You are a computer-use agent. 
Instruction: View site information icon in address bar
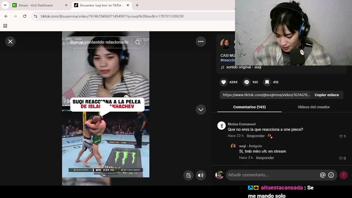click(35, 16)
